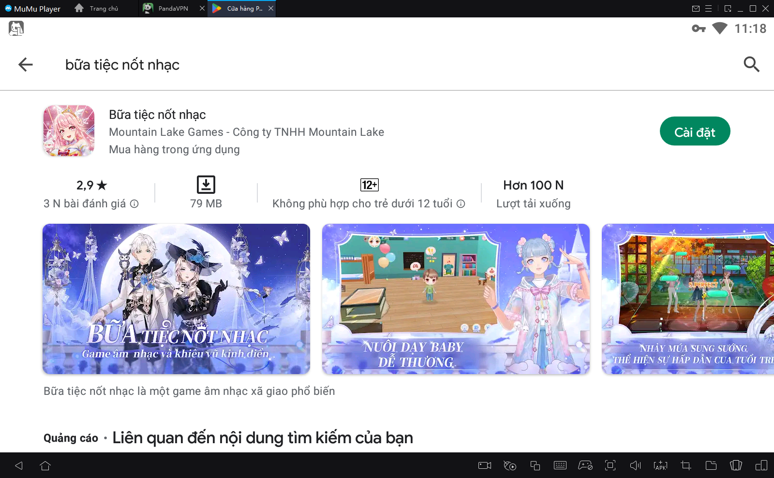The height and width of the screenshot is (478, 774).
Task: Open the Nuôi dạy baby screenshot
Action: (456, 299)
